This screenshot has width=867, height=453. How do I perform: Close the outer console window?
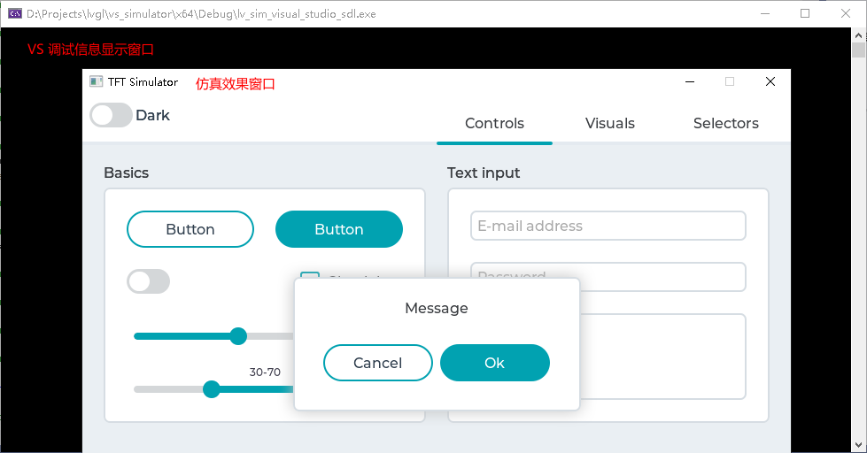point(846,13)
